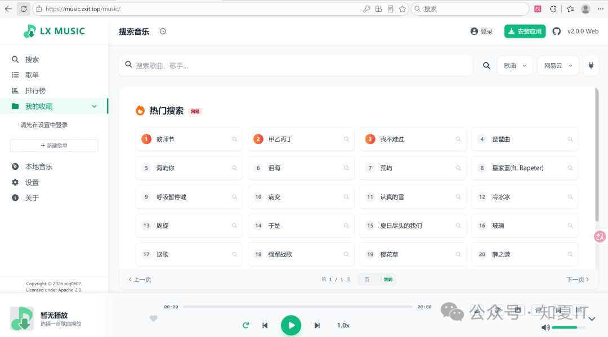The image size is (608, 337).
Task: Click search icon on 甲乙丙丁 card
Action: click(346, 139)
